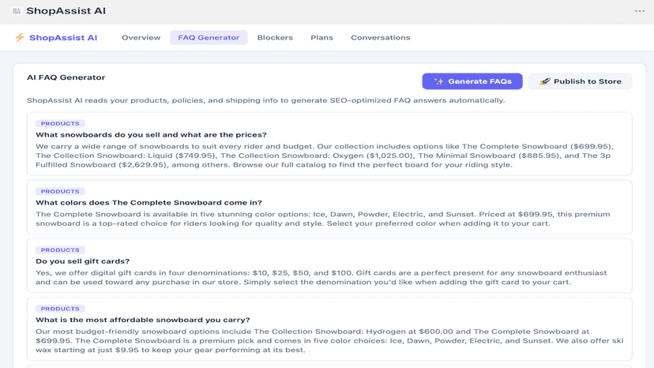Open the three-dot more options menu

(x=640, y=11)
